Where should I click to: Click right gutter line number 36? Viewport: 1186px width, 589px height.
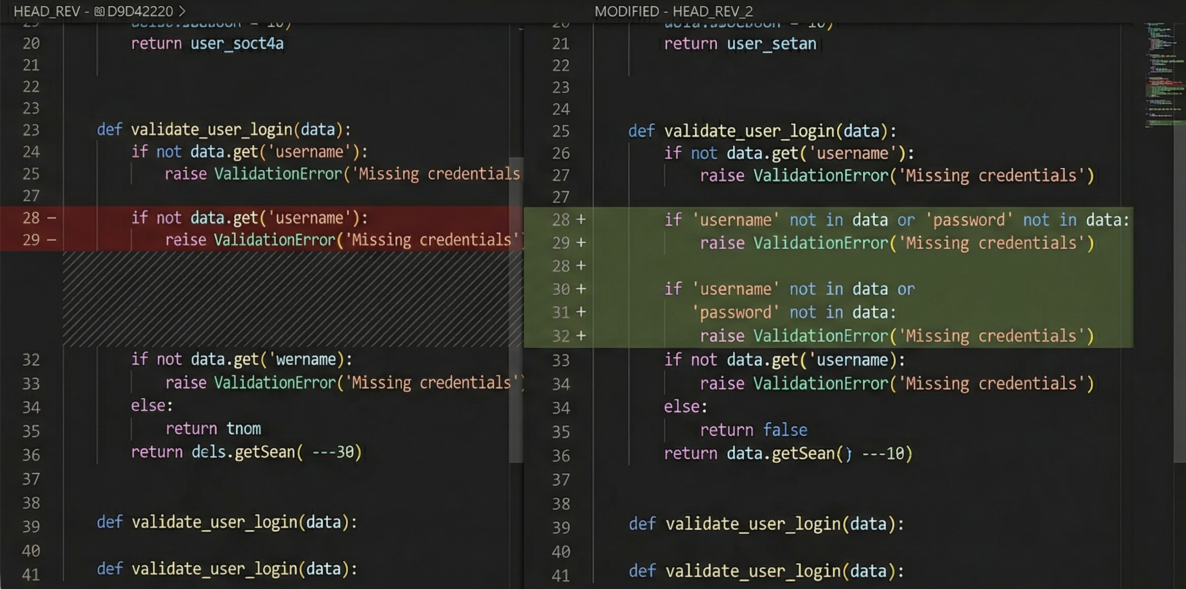click(560, 456)
